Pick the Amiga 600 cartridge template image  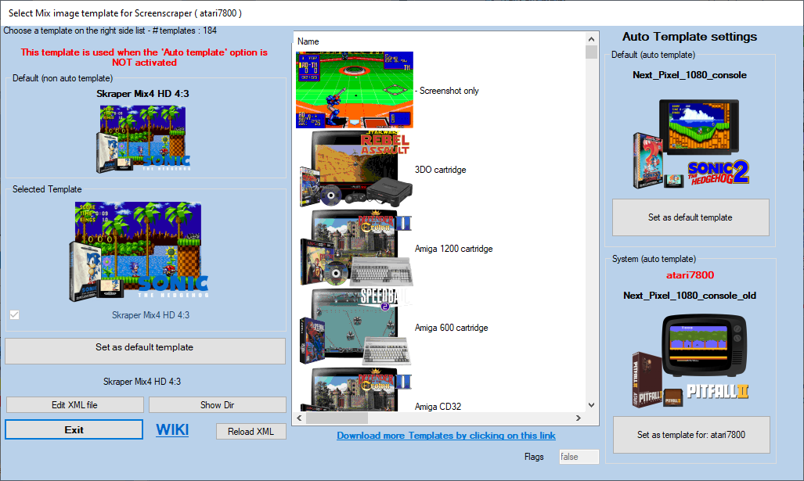click(355, 328)
